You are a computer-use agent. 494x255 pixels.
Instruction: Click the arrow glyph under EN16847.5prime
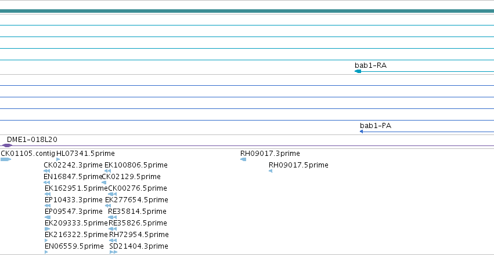pyautogui.click(x=46, y=183)
